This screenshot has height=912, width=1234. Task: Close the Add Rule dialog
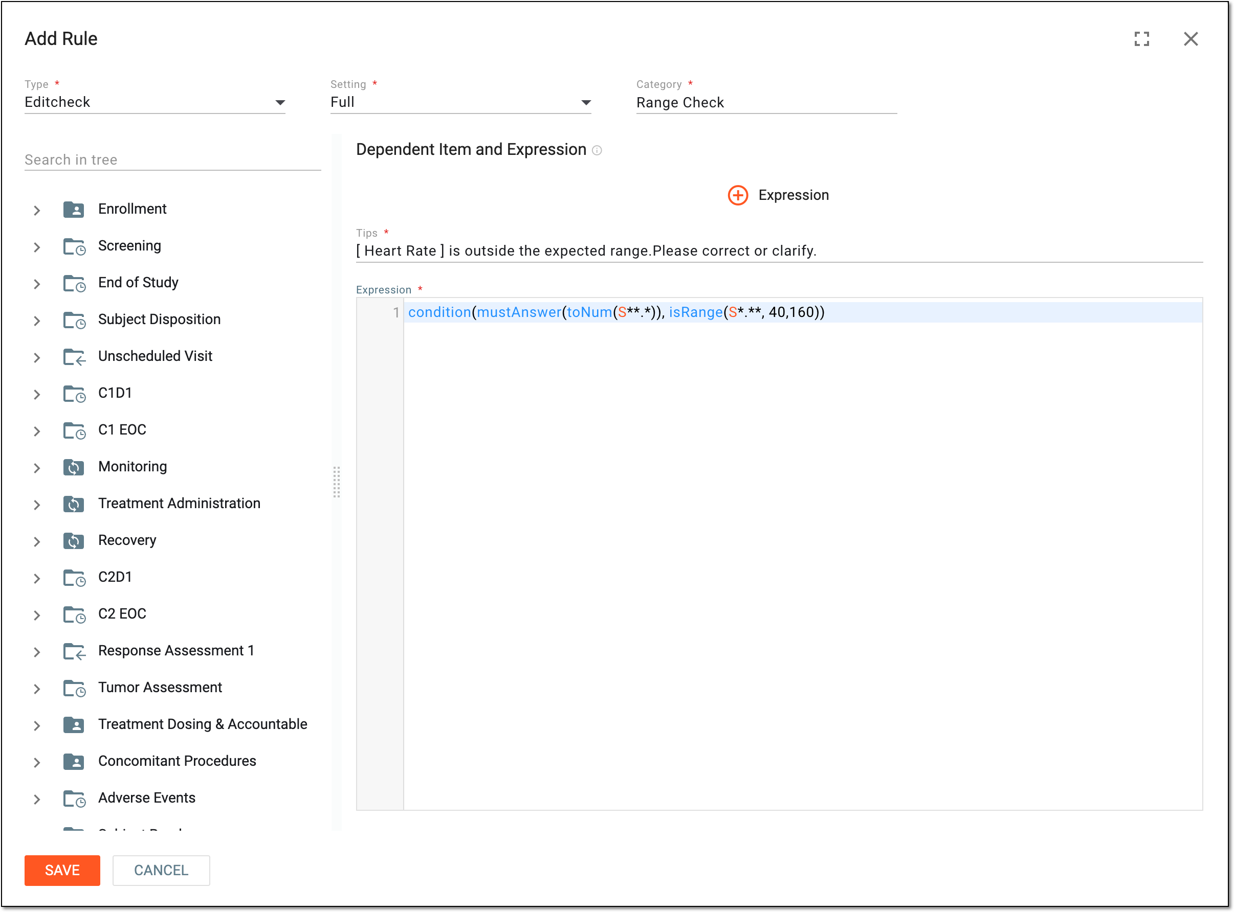point(1191,39)
